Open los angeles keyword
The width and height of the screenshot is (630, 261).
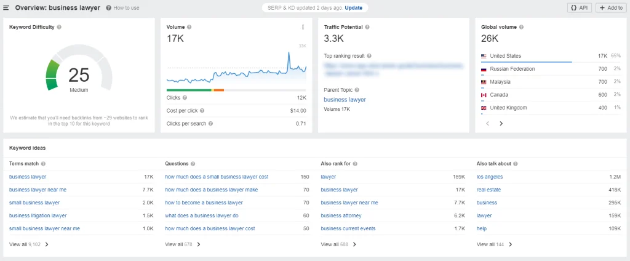click(490, 177)
